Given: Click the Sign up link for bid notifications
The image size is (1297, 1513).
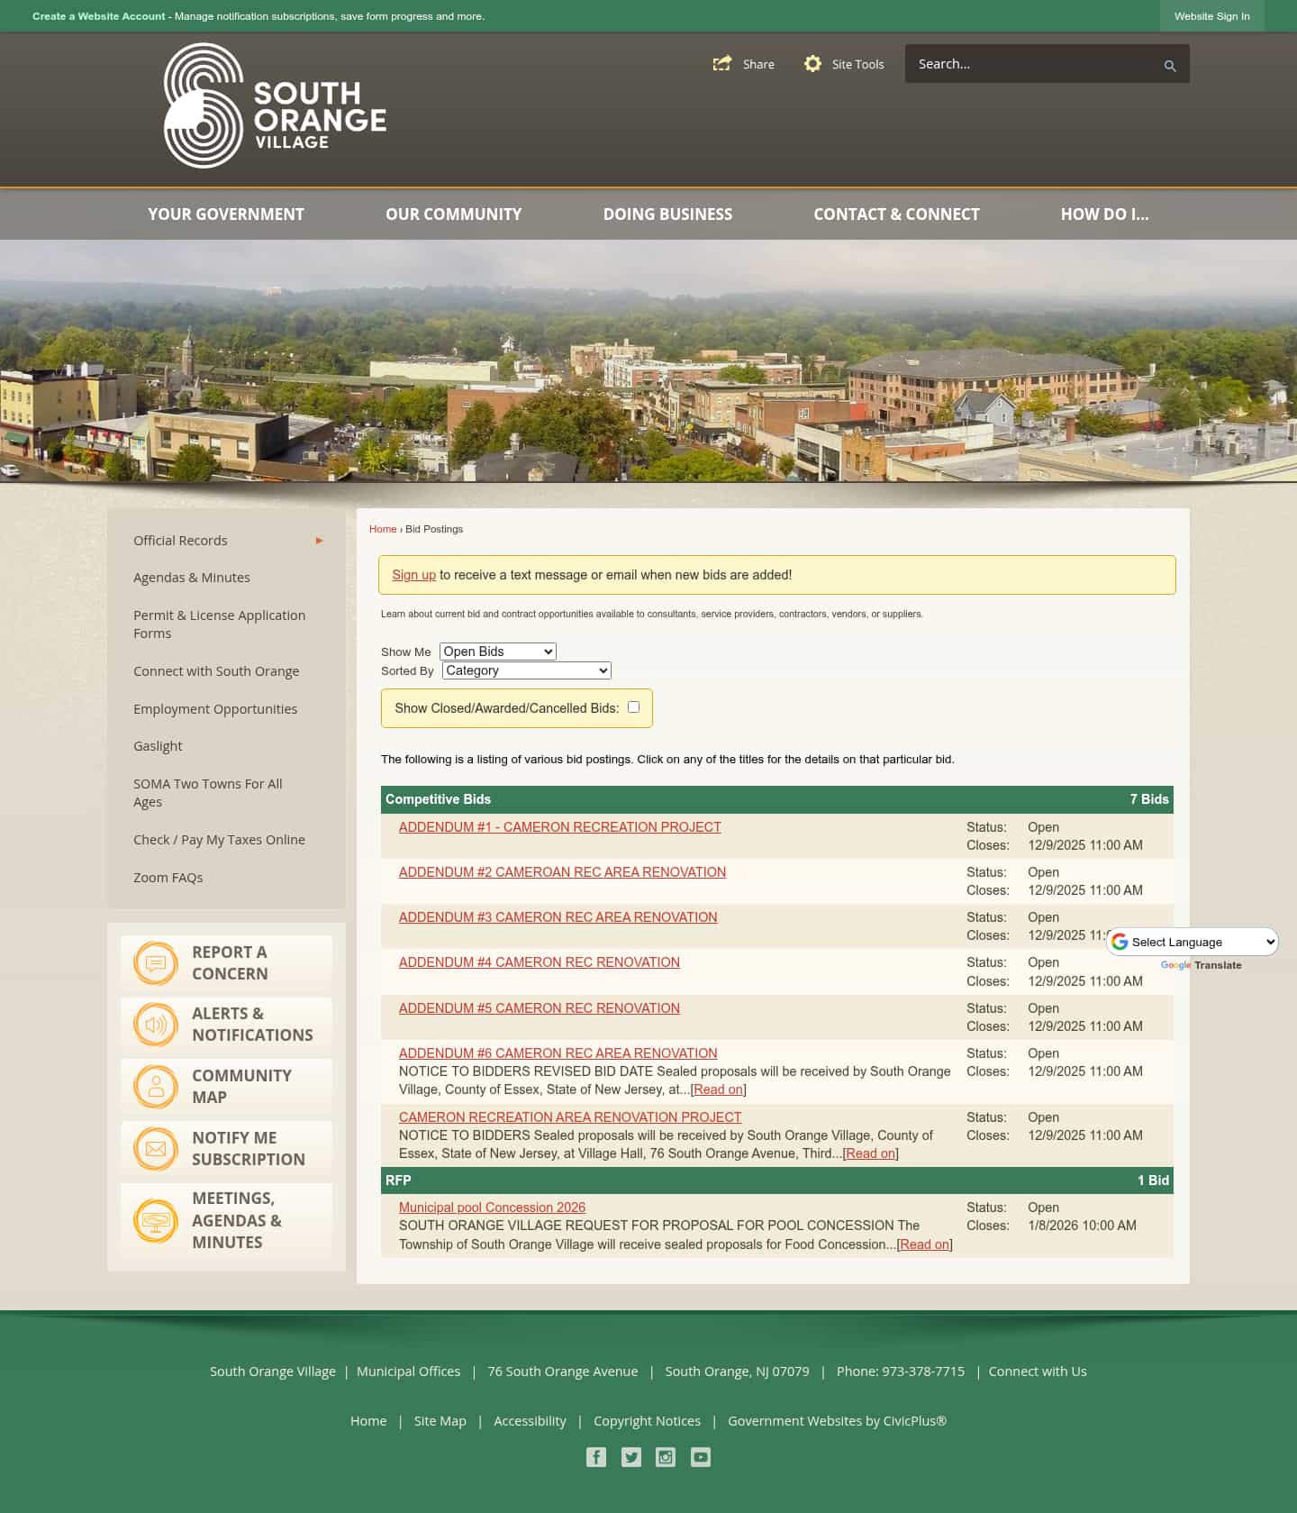Looking at the screenshot, I should tap(413, 575).
